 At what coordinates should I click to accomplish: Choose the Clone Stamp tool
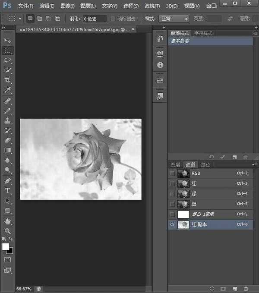click(x=8, y=120)
